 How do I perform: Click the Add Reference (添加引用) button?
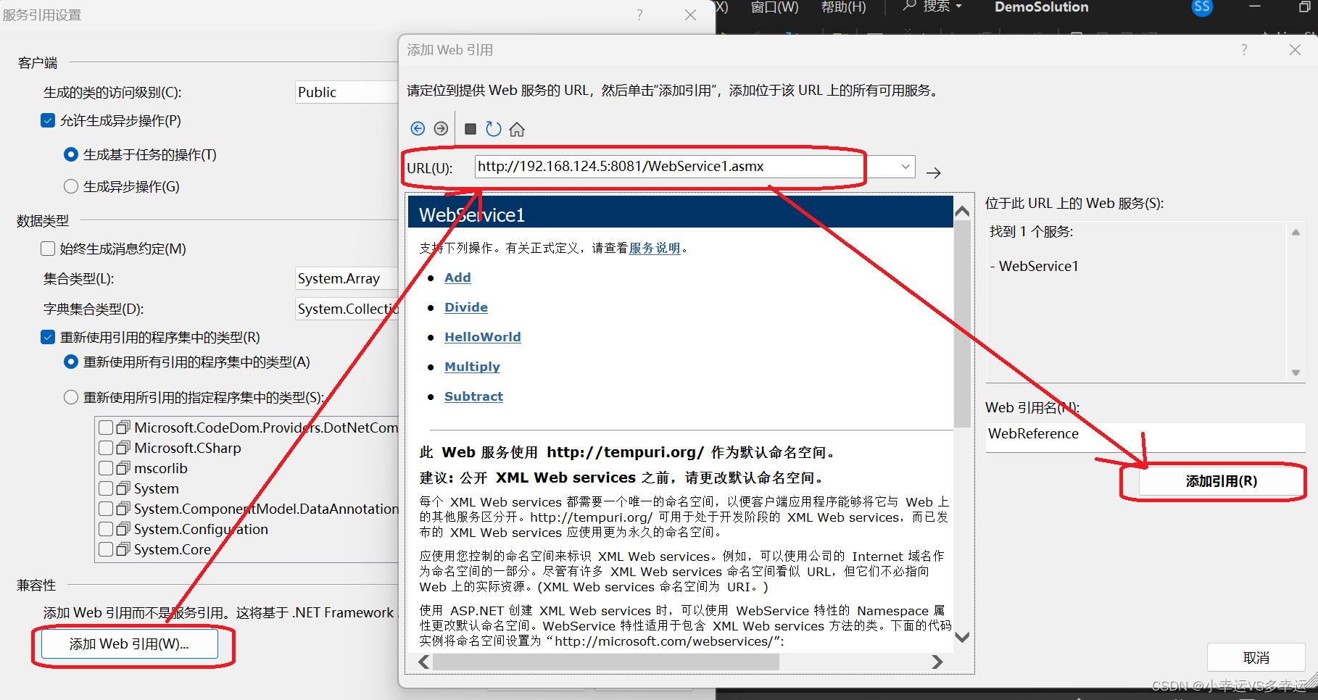click(x=1221, y=481)
